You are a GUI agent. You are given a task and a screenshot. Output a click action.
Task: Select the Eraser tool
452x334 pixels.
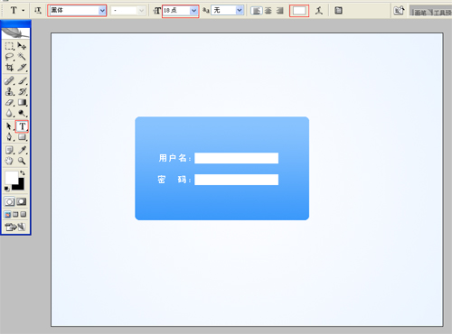coord(9,103)
